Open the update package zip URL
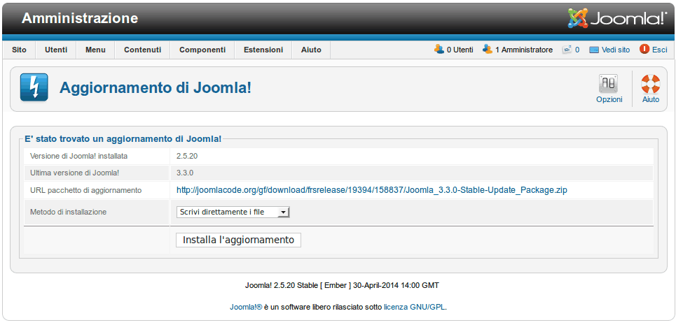The height and width of the screenshot is (325, 676). click(x=372, y=190)
